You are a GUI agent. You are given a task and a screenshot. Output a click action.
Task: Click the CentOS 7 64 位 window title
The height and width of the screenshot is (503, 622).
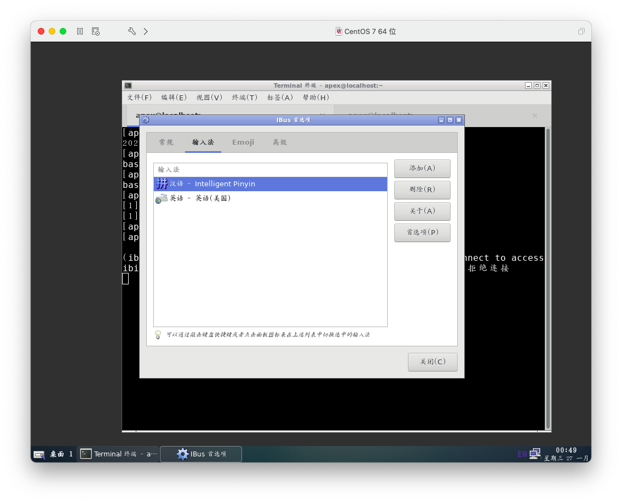[x=370, y=31]
